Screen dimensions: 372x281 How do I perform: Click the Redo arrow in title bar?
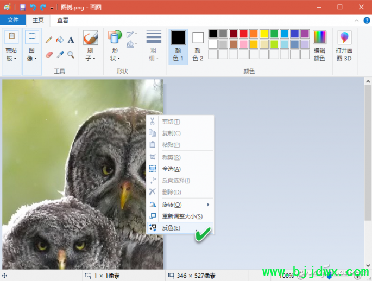click(x=43, y=7)
